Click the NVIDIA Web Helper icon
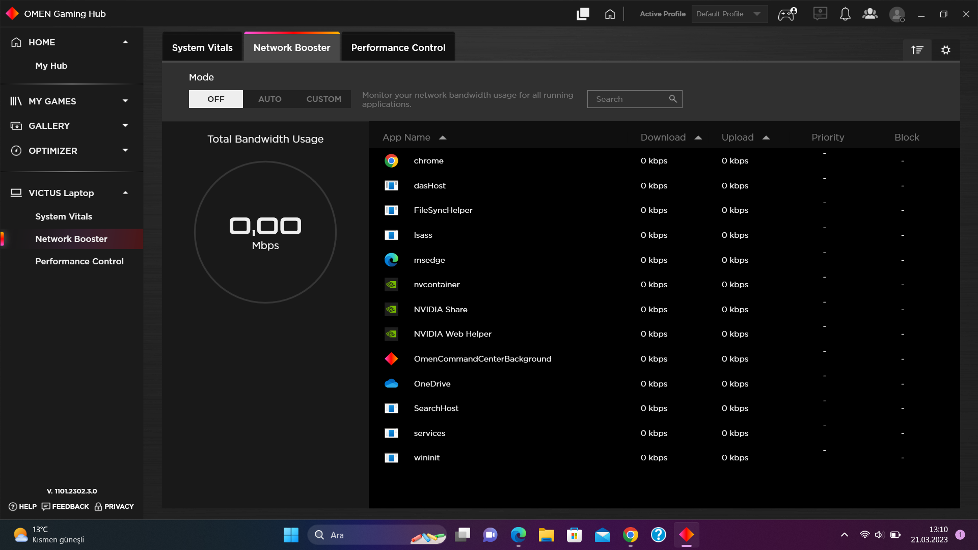Viewport: 978px width, 550px height. pyautogui.click(x=391, y=334)
